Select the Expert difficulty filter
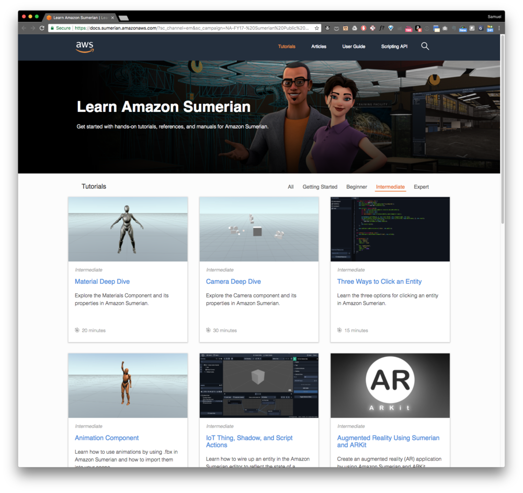523x493 pixels. (421, 187)
